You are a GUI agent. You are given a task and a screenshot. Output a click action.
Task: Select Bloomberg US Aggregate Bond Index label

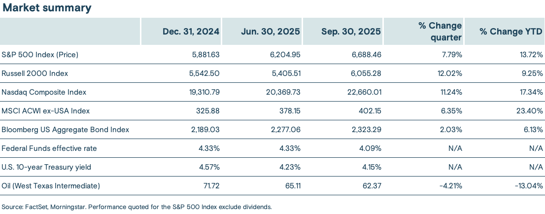(x=66, y=130)
